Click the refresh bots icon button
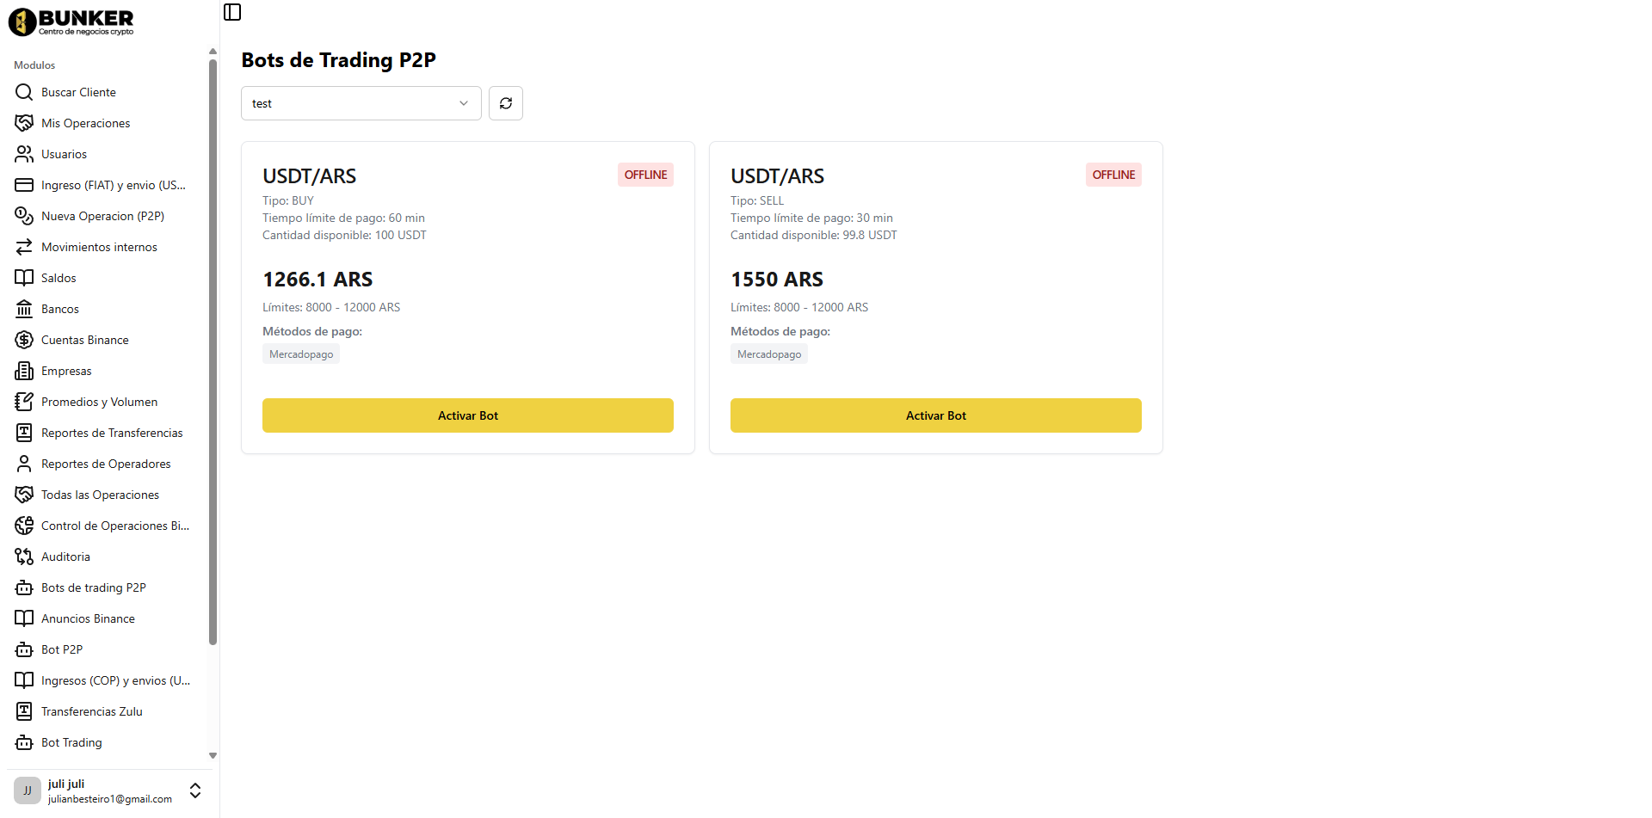 coord(506,103)
